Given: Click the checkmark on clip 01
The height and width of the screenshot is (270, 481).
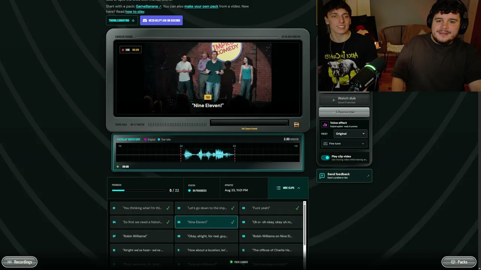Looking at the screenshot, I should [x=168, y=208].
